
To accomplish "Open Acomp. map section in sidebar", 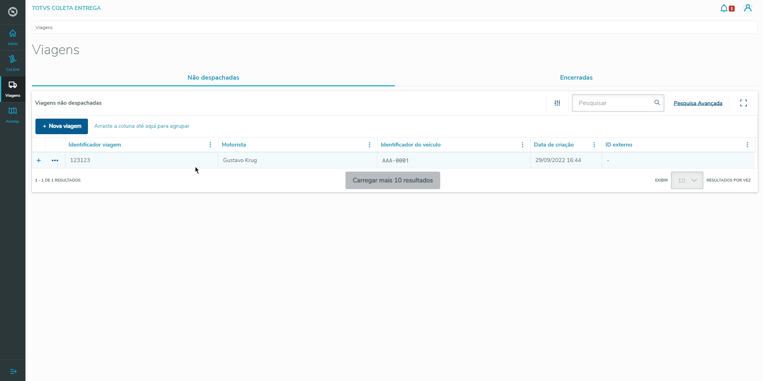I will click(x=13, y=115).
